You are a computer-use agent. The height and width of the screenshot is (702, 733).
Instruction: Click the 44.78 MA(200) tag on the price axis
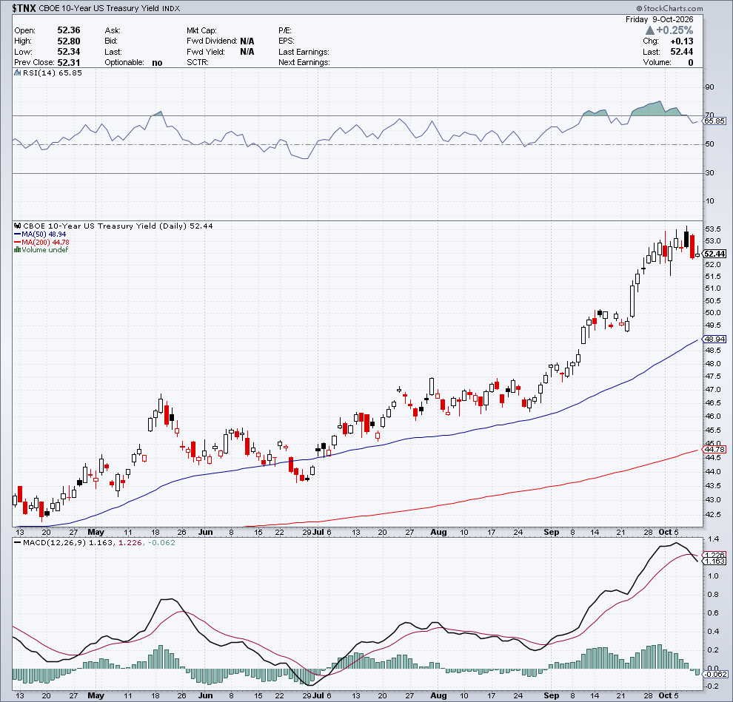pyautogui.click(x=714, y=449)
